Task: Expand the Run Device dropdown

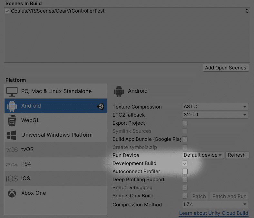Action: tap(203, 155)
